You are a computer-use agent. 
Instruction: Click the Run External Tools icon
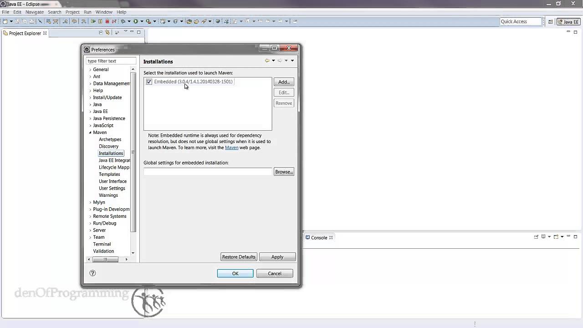pyautogui.click(x=148, y=21)
